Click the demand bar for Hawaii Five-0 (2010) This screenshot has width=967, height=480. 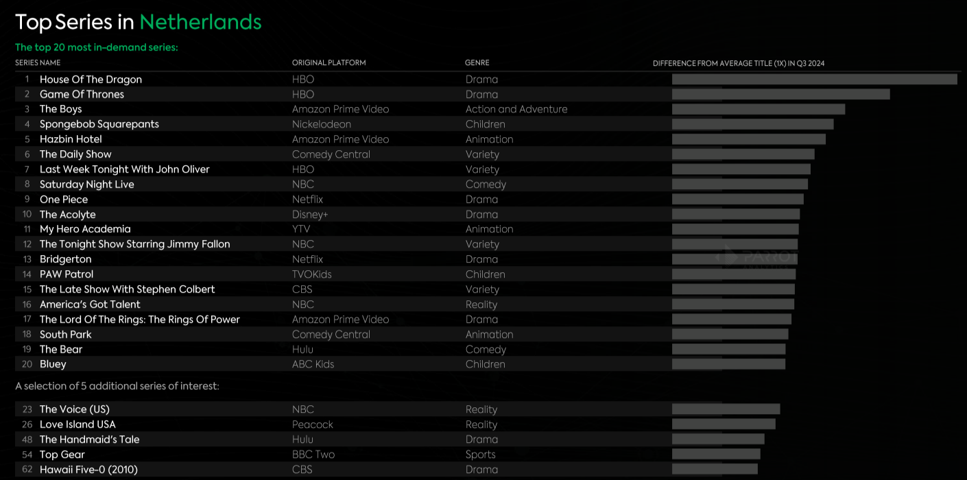715,470
